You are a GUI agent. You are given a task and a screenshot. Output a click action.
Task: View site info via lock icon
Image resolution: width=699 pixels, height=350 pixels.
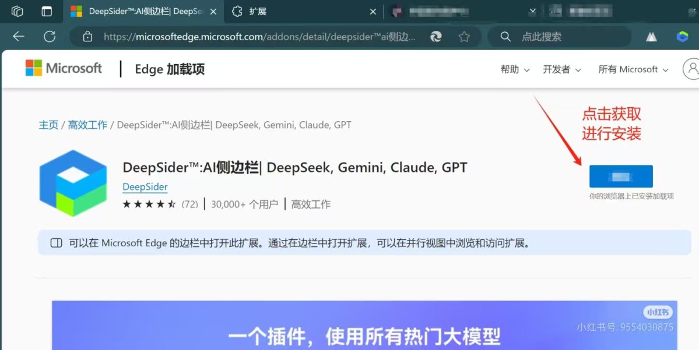[88, 37]
